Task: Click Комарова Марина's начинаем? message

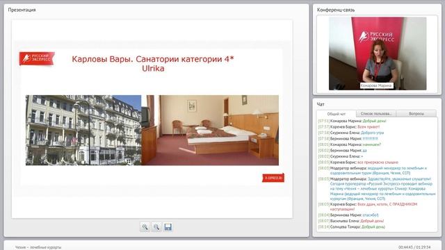Action: 349,144
